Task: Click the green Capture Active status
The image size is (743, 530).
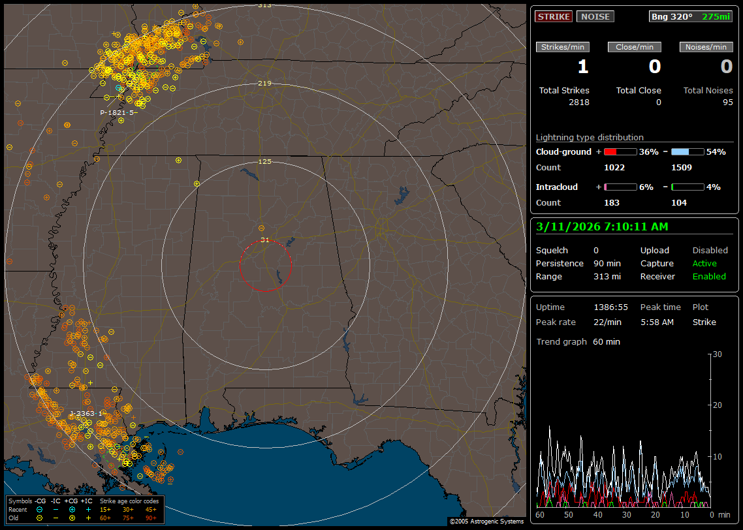Action: click(x=704, y=264)
